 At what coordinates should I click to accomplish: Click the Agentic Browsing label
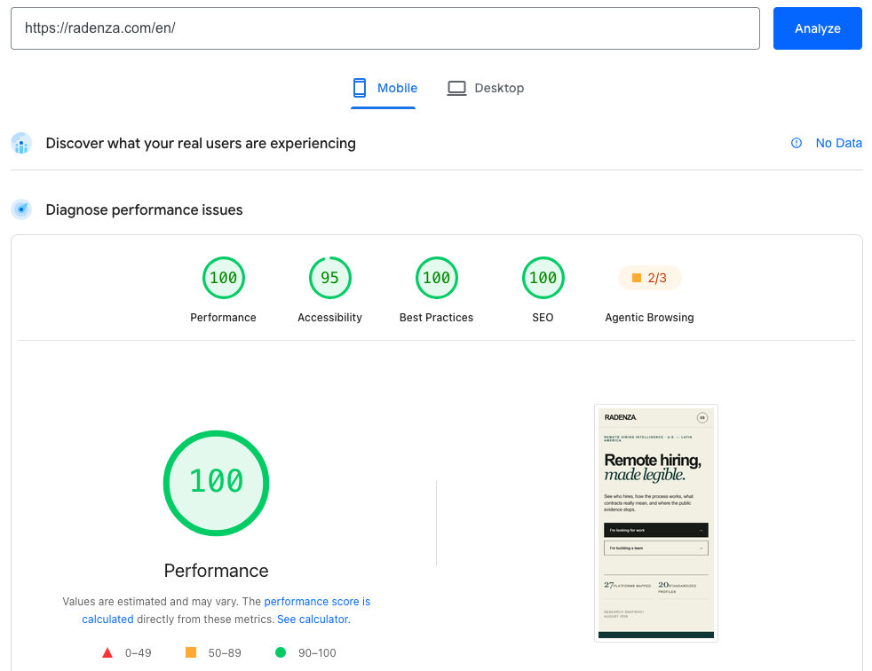649,318
